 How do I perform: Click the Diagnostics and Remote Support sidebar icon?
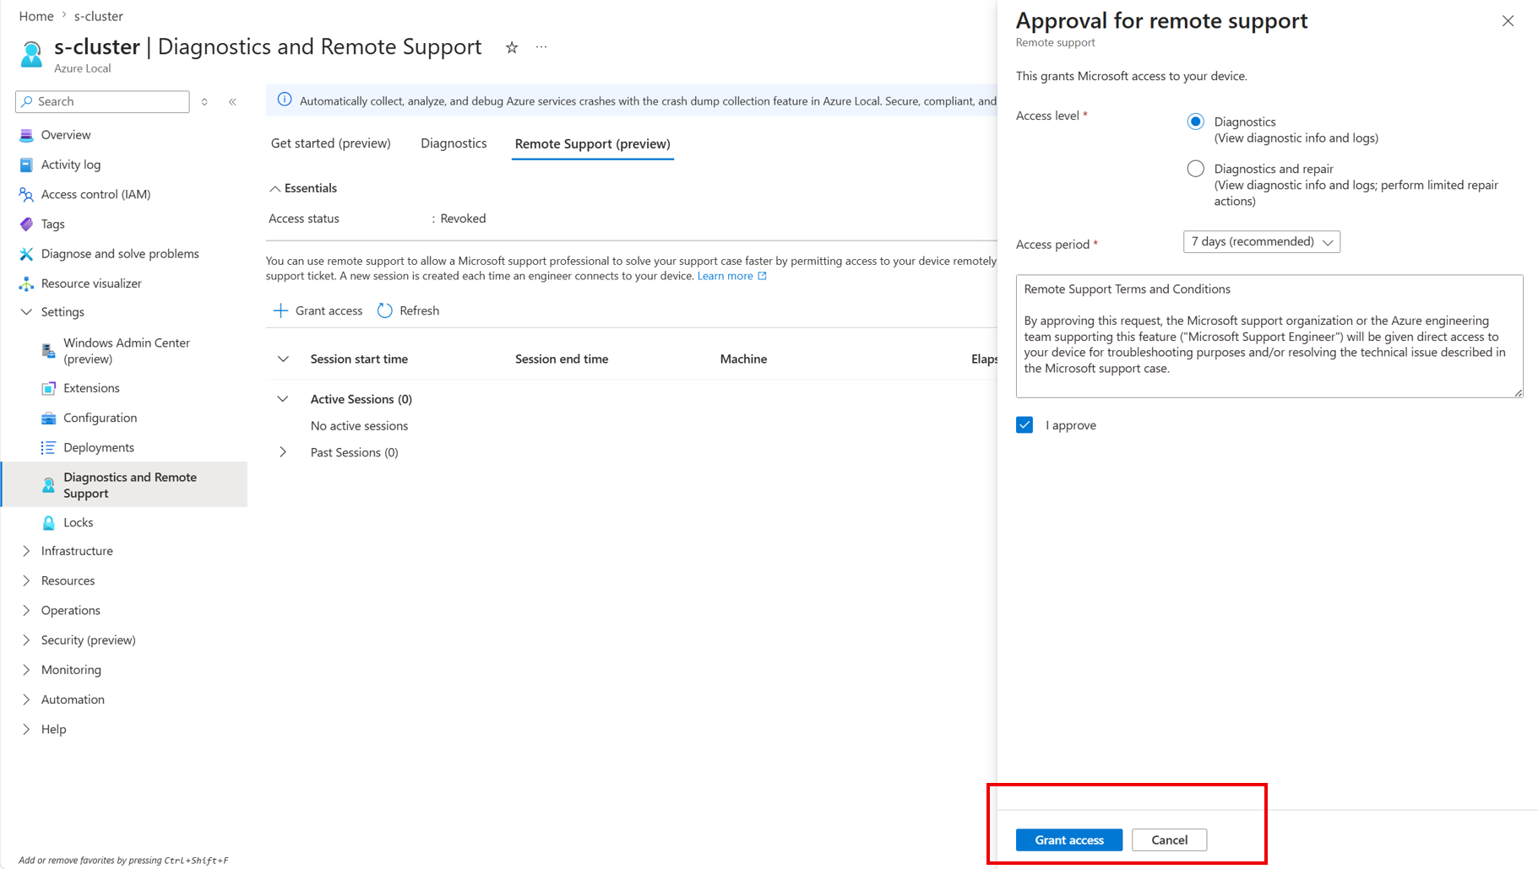tap(48, 485)
